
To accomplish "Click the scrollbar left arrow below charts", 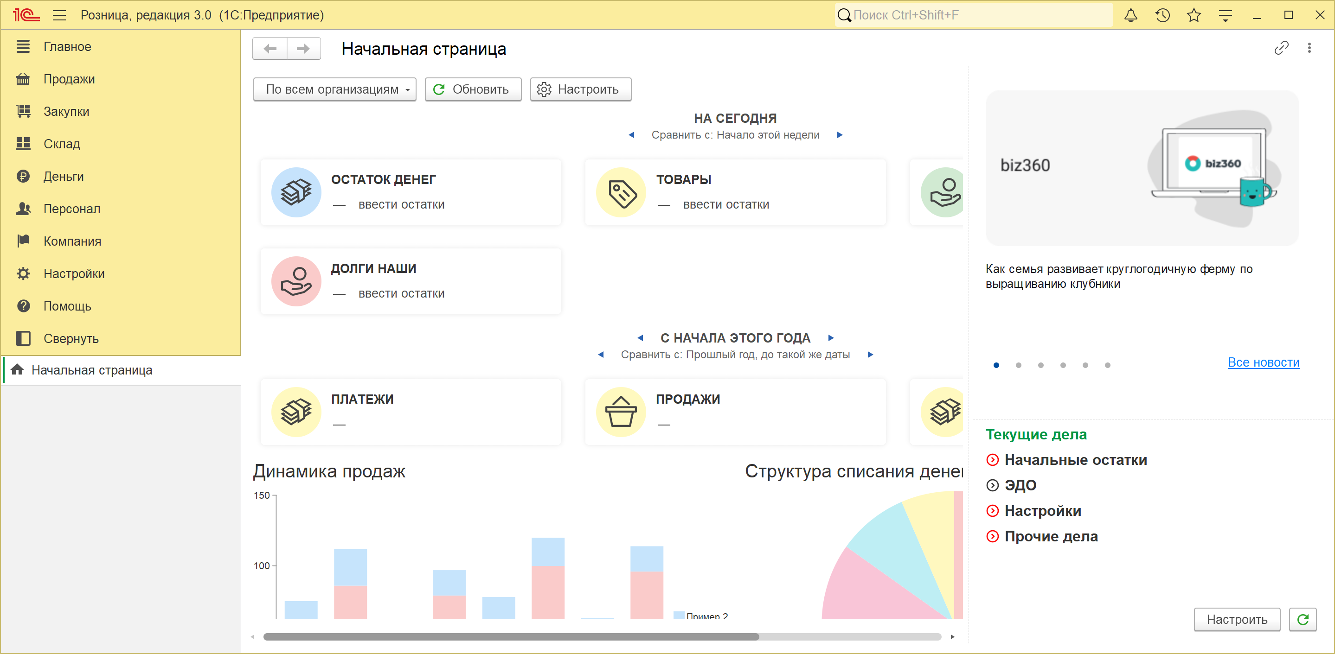I will pyautogui.click(x=253, y=637).
